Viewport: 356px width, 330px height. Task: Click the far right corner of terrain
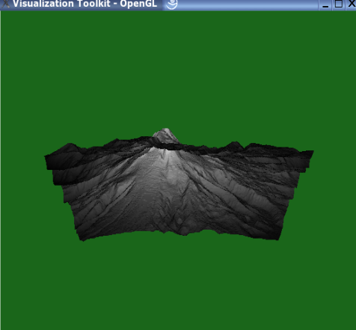pyautogui.click(x=311, y=153)
